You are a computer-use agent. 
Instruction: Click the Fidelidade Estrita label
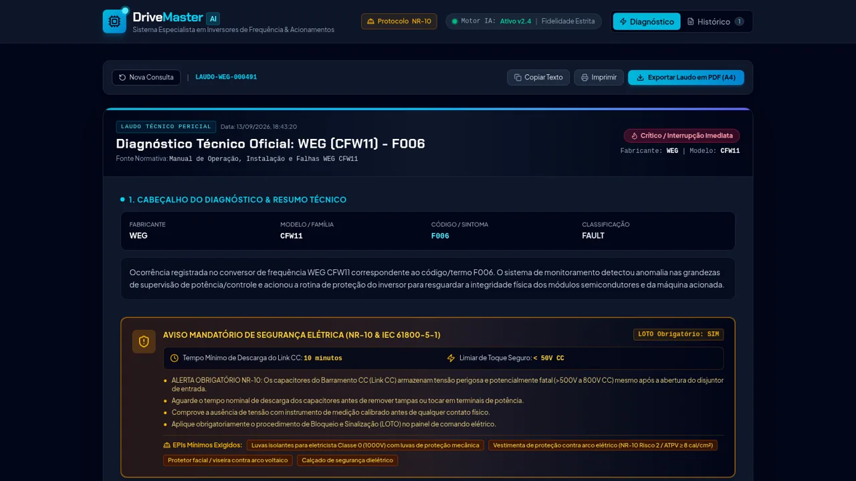(x=568, y=21)
